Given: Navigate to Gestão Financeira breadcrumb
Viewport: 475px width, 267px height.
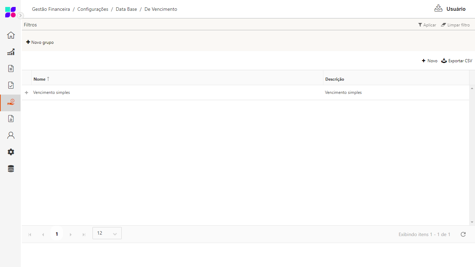Looking at the screenshot, I should point(51,9).
